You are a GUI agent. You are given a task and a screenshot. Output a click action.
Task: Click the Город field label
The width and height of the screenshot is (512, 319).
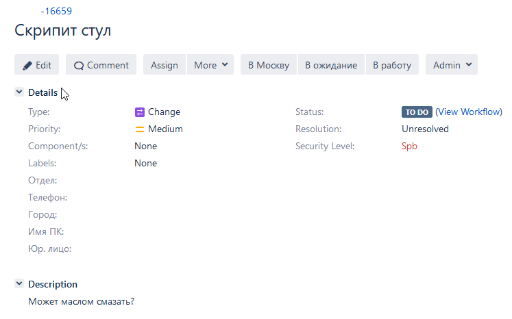[42, 215]
